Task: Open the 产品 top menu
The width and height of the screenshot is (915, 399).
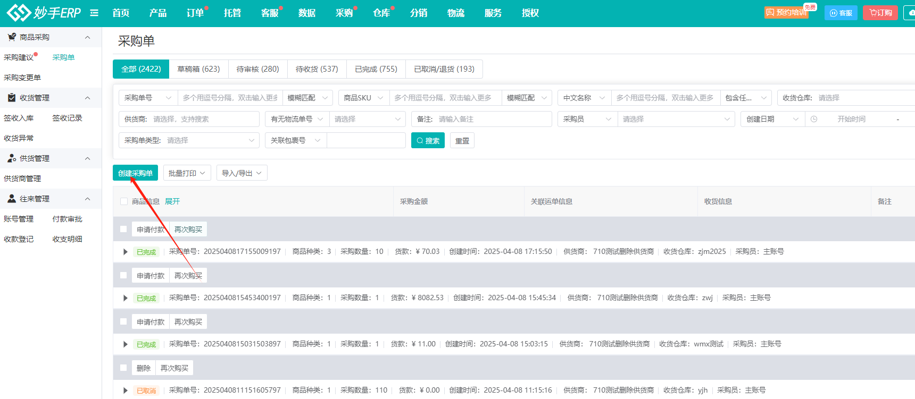Action: point(158,13)
